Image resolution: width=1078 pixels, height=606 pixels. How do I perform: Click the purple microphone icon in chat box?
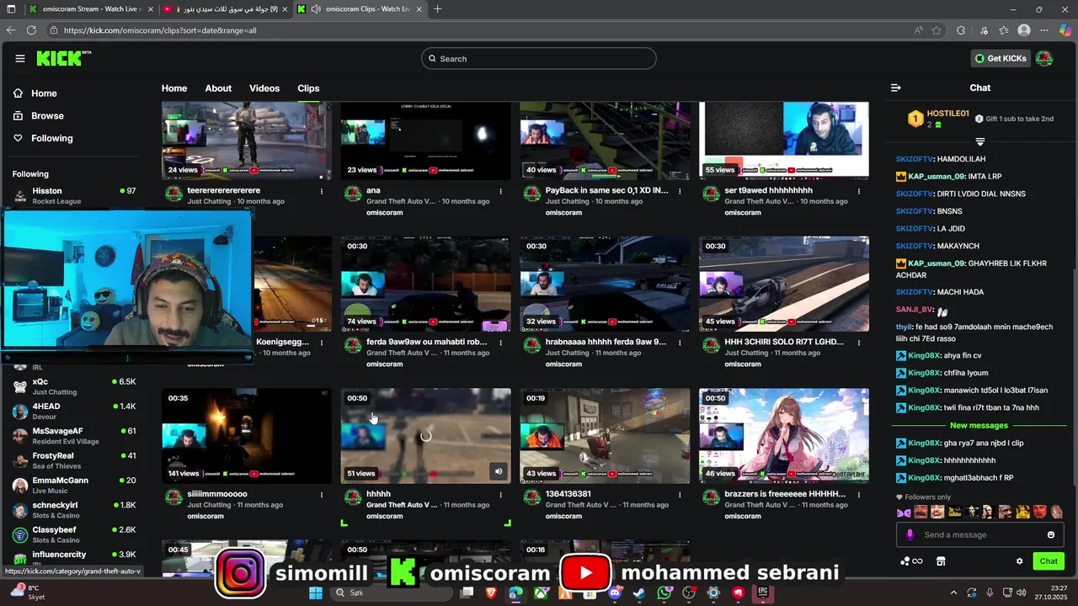tap(910, 534)
